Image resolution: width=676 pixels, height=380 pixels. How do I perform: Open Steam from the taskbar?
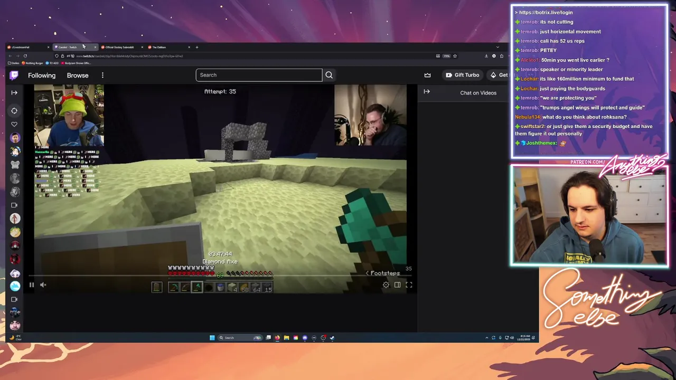point(332,338)
